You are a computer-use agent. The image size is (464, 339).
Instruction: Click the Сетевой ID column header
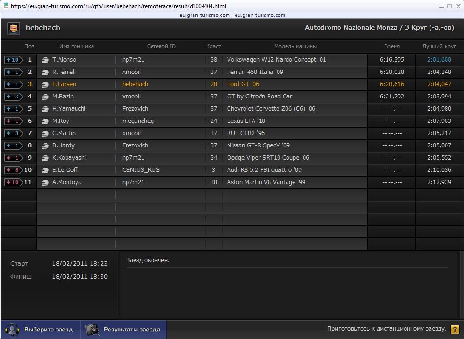tap(161, 46)
